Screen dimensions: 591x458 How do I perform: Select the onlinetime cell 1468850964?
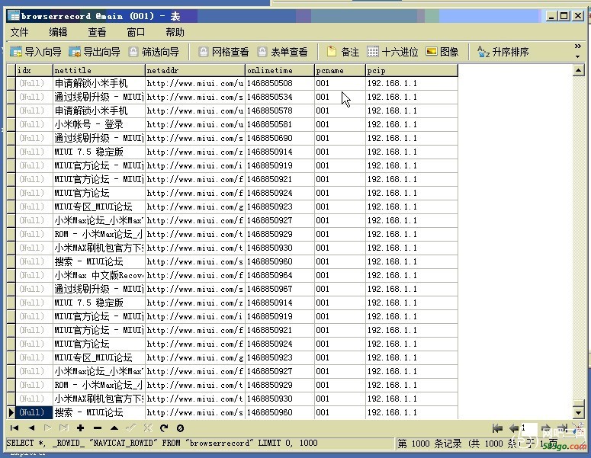(280, 275)
